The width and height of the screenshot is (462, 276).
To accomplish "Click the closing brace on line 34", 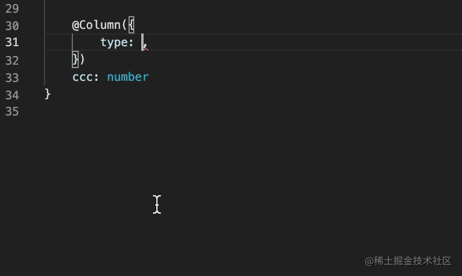I will (x=47, y=94).
